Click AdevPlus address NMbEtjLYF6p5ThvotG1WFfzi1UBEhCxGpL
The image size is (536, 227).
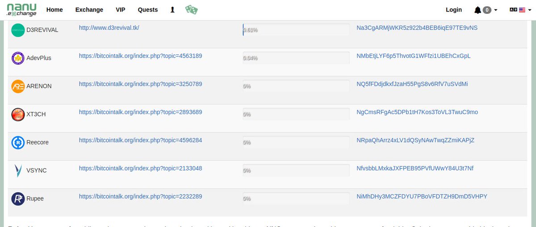[x=413, y=56]
